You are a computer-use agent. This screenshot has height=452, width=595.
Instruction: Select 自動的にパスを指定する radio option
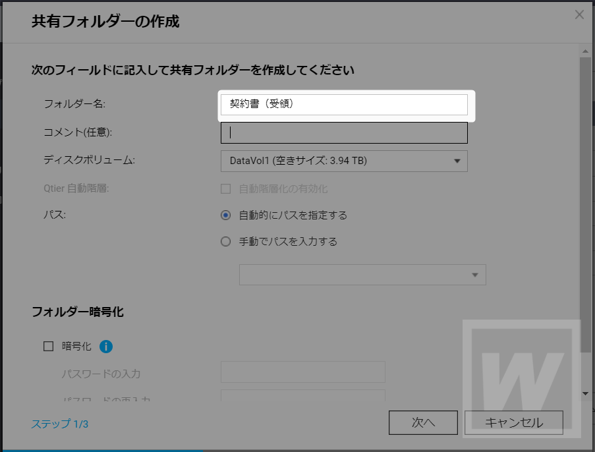[226, 215]
